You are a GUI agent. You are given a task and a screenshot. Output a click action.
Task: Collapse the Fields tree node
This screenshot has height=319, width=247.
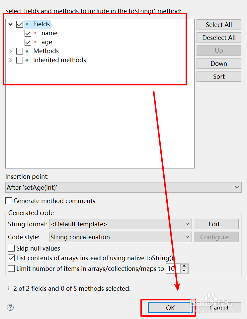(x=10, y=24)
